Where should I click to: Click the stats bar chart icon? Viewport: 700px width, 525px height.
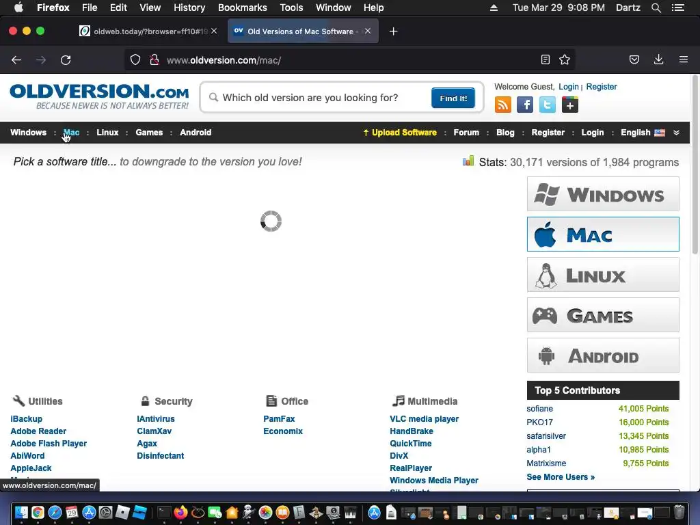click(x=468, y=161)
